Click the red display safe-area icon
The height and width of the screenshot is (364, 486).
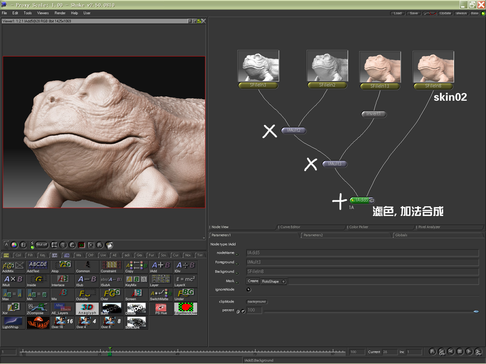coord(81,245)
